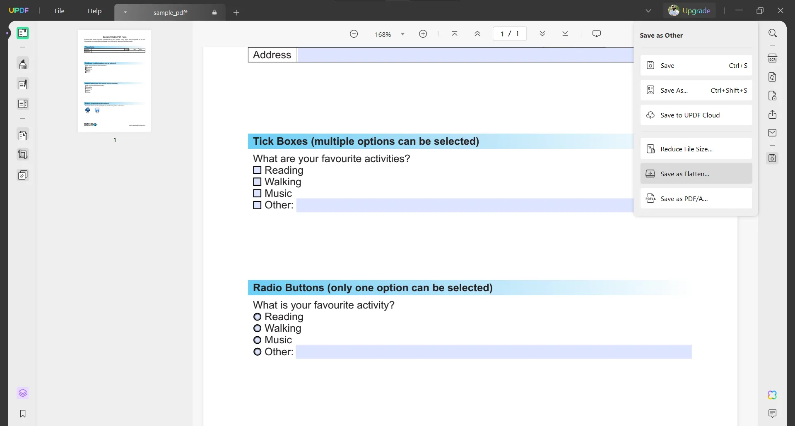Click the tick box Other text field

[x=465, y=205]
